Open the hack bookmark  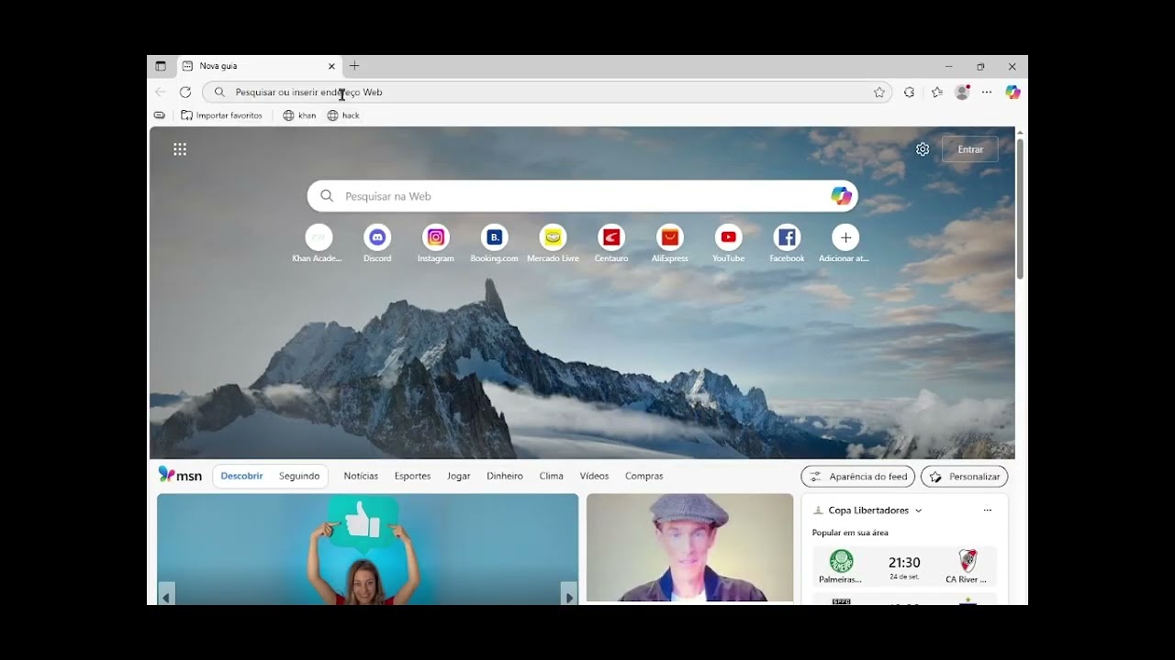pyautogui.click(x=343, y=115)
